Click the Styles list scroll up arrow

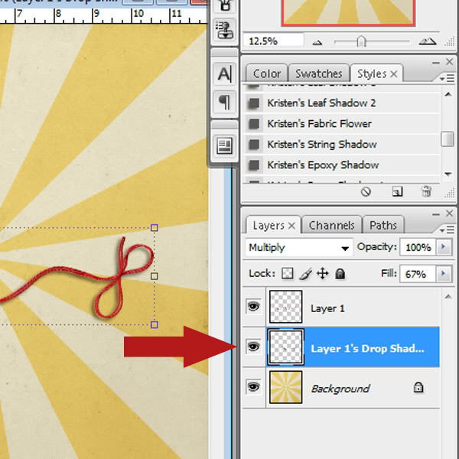coord(448,94)
